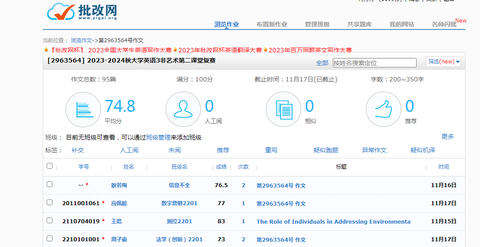Click the name search input field
480x247 pixels.
coord(375,63)
